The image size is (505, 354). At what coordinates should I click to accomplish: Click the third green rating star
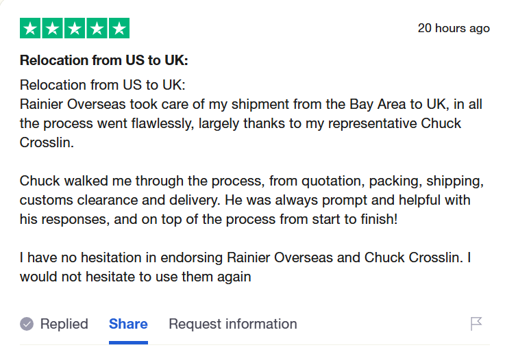(x=75, y=28)
